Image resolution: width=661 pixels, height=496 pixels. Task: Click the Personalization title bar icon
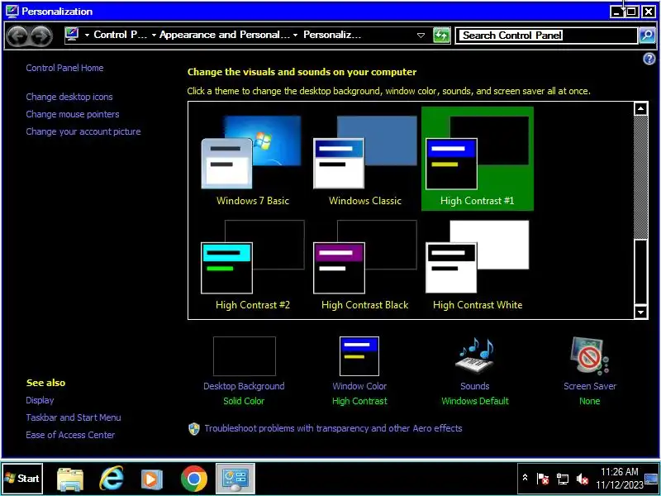pos(12,11)
